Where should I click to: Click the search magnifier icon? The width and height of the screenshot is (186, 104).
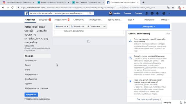click(x=90, y=13)
